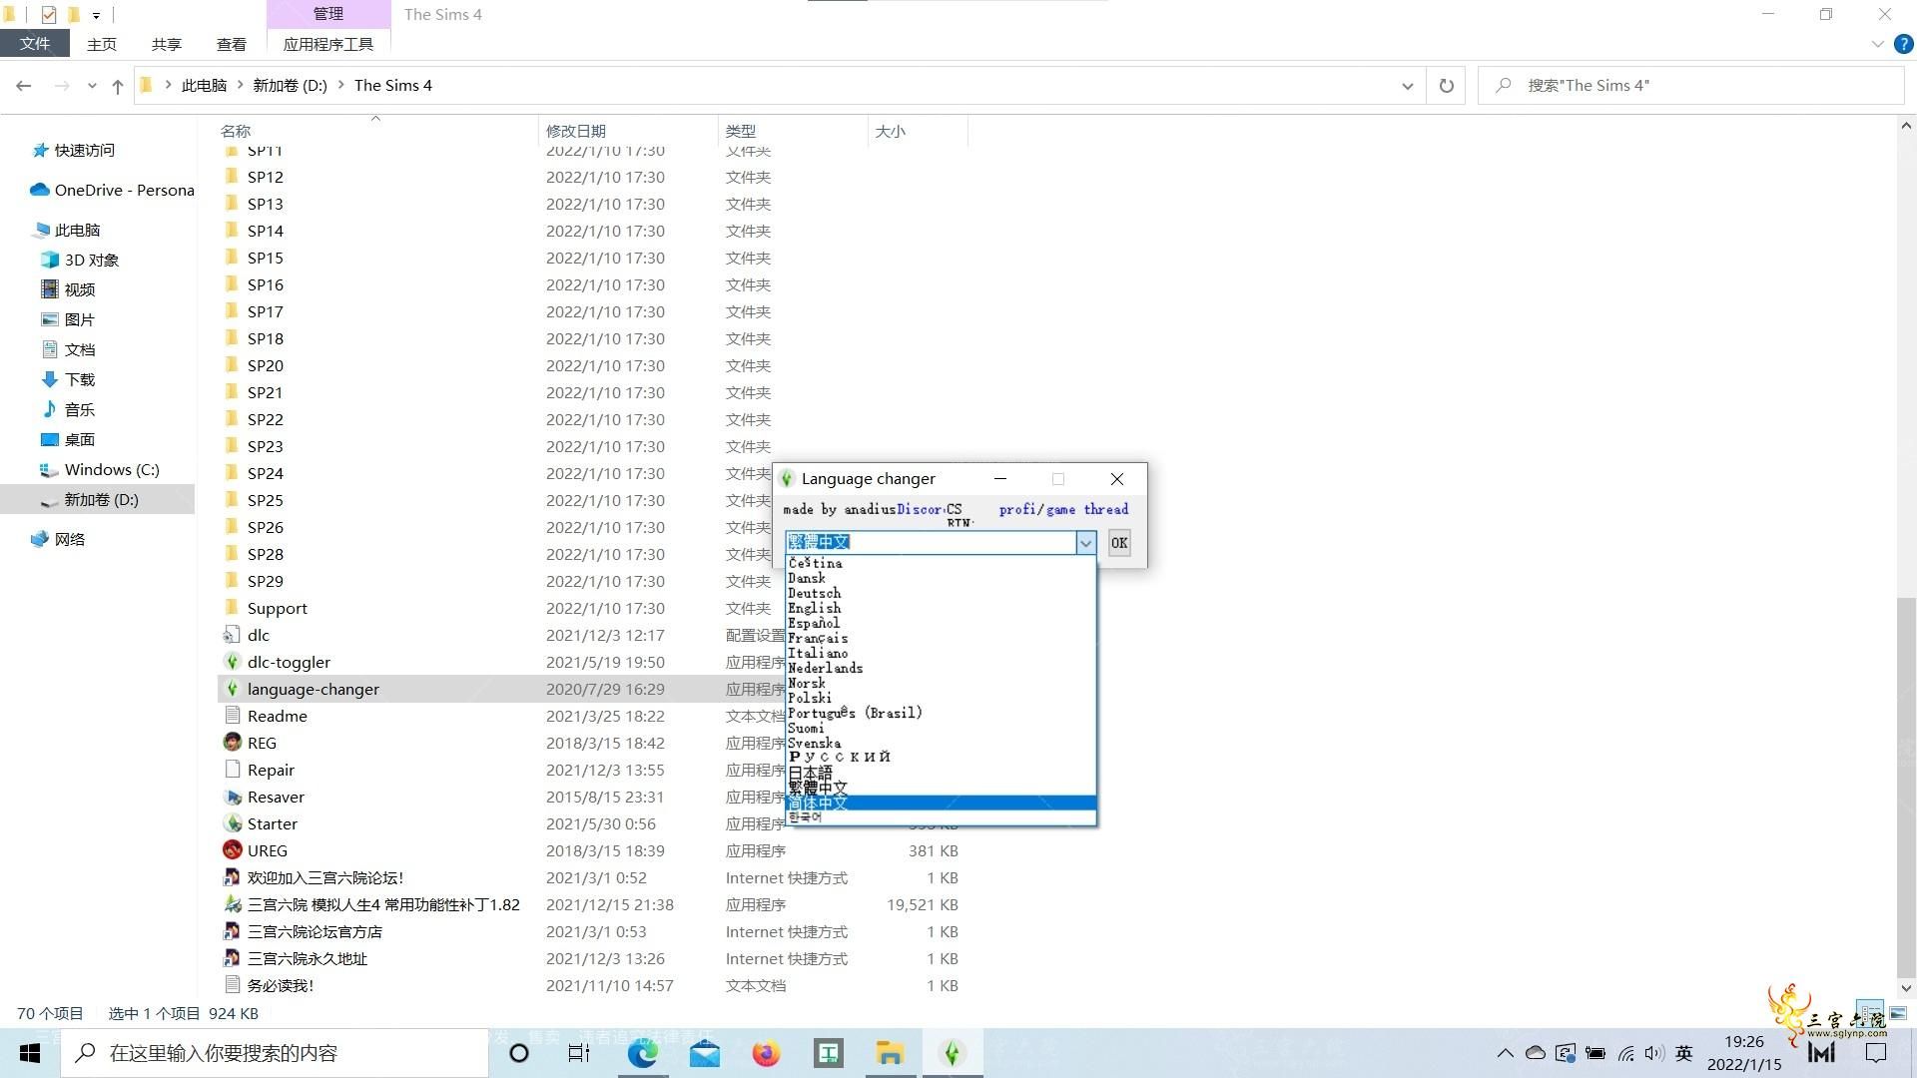Expand the ribbon chevron
This screenshot has height=1078, width=1917.
pos(1877,44)
